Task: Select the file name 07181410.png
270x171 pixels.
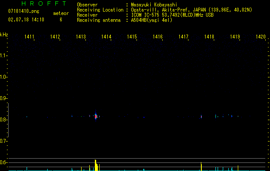Action: (x=24, y=11)
